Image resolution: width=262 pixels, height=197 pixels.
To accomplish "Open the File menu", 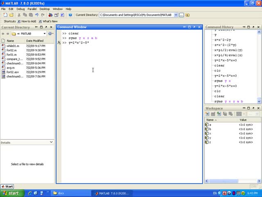I will (3, 9).
